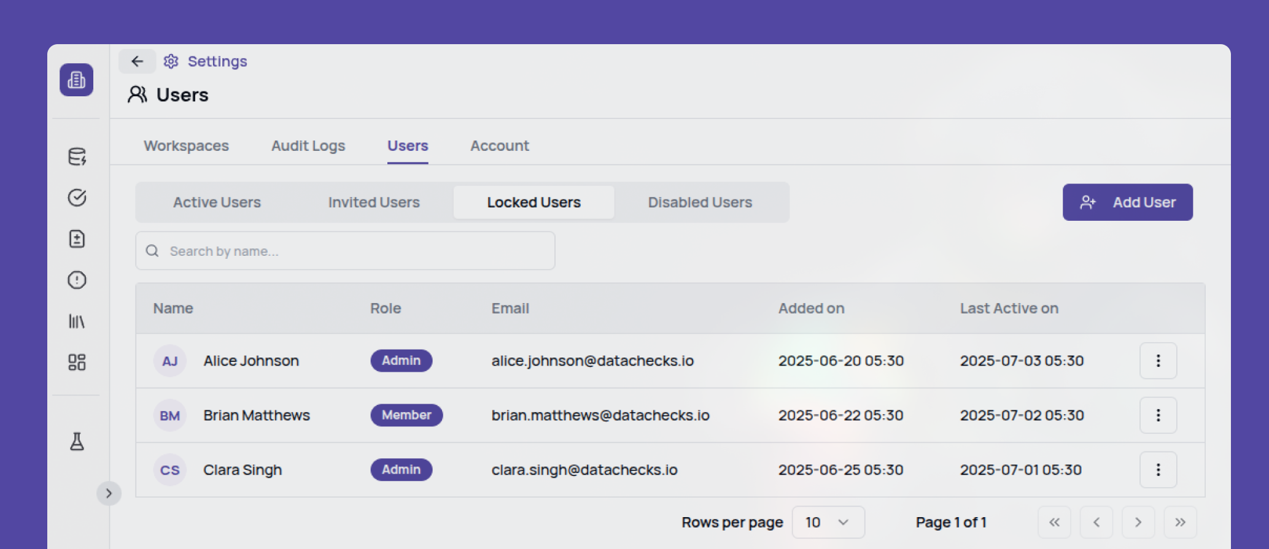Viewport: 1269px width, 549px height.
Task: Click the 2025-06-22 05:30 added date
Action: [x=840, y=415]
